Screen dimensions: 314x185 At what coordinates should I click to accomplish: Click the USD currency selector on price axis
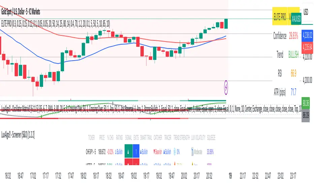pyautogui.click(x=306, y=12)
